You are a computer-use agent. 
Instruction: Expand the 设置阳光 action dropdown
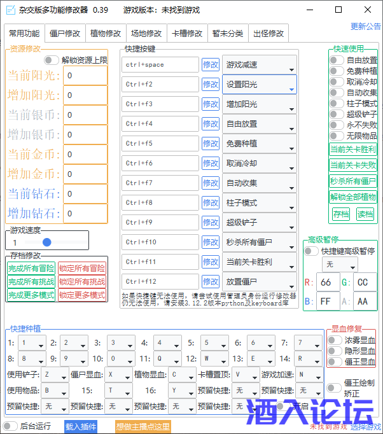click(x=260, y=85)
